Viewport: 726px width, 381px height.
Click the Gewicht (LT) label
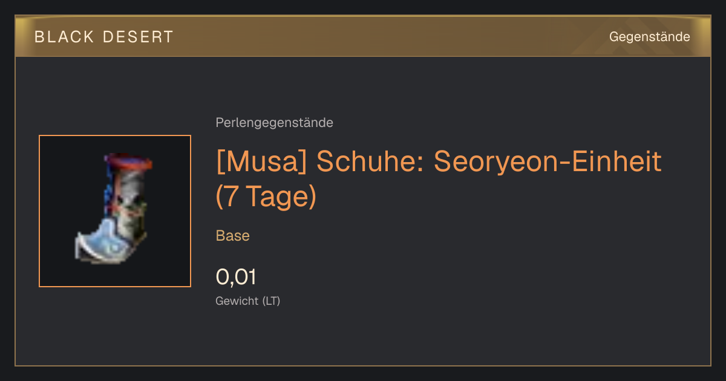click(248, 301)
